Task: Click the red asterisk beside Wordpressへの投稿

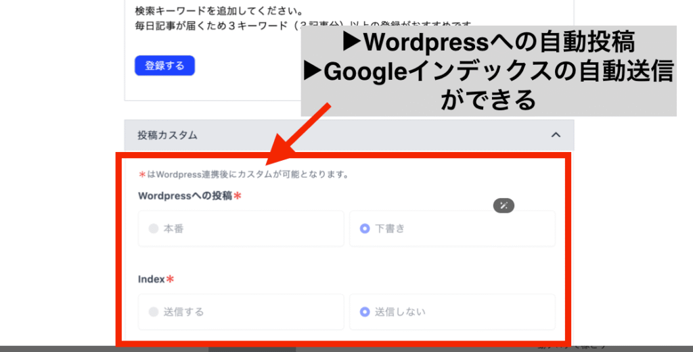Action: pos(238,196)
